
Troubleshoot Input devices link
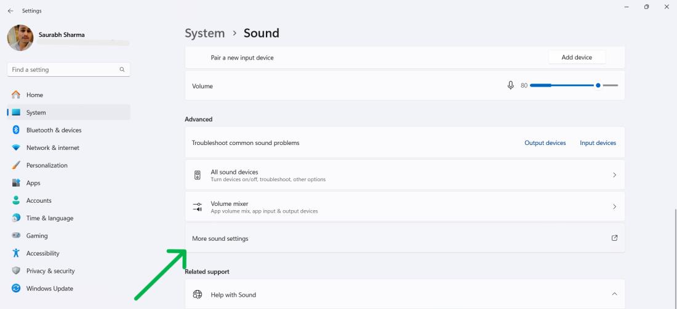(x=598, y=143)
